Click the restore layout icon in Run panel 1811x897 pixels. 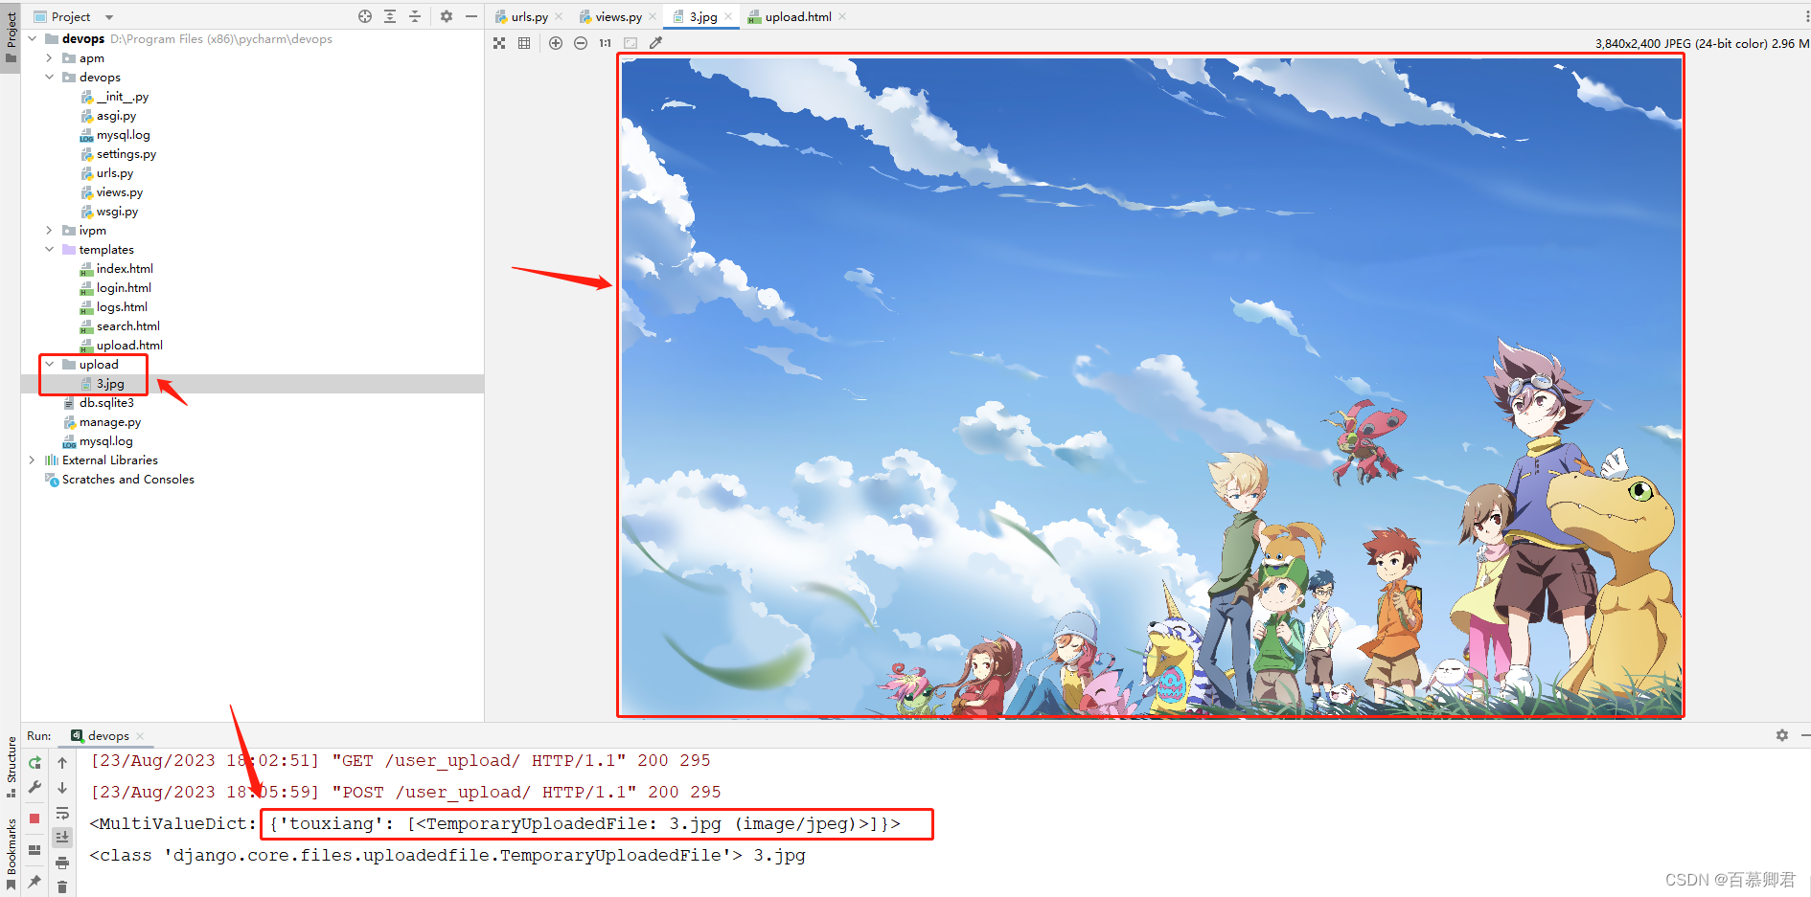click(34, 850)
